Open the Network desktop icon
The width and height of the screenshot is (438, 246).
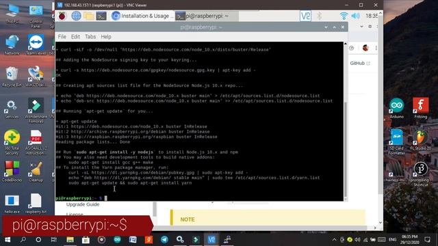(12, 45)
